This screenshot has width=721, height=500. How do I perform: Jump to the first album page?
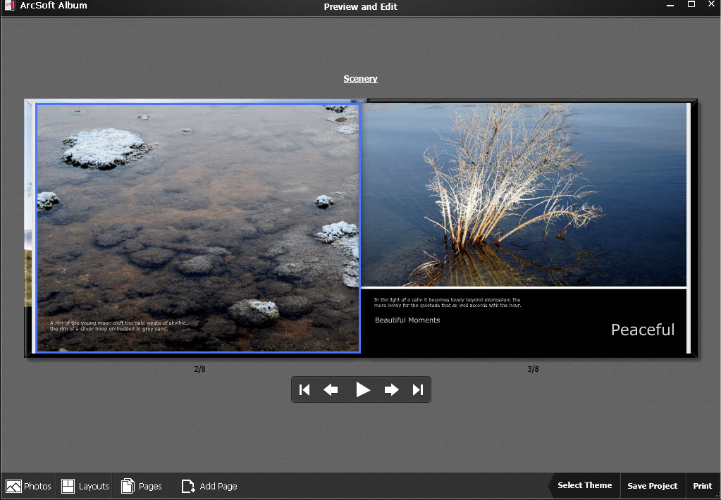pyautogui.click(x=304, y=389)
